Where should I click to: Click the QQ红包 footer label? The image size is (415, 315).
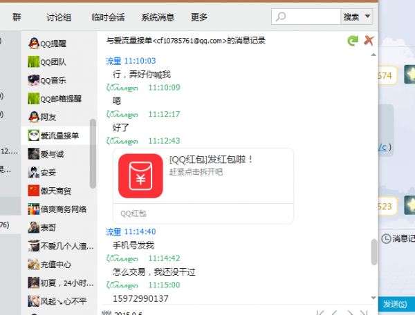click(133, 213)
